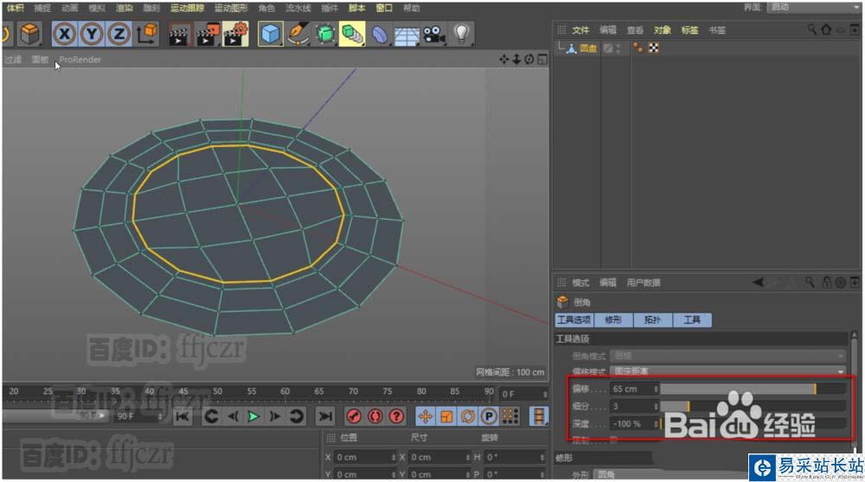Click the record active objects button

pos(352,416)
